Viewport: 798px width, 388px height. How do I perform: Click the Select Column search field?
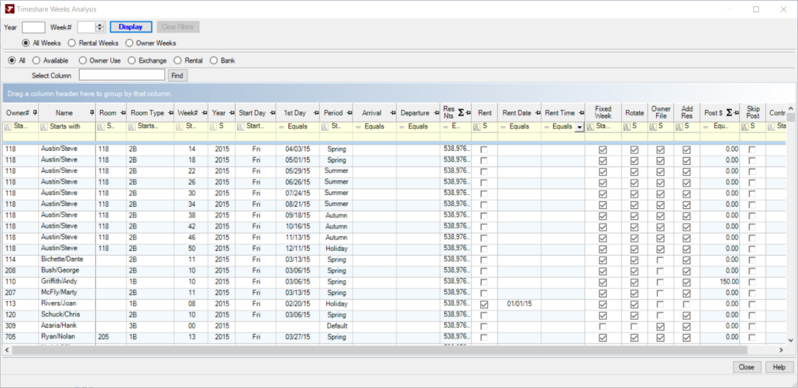pos(122,75)
